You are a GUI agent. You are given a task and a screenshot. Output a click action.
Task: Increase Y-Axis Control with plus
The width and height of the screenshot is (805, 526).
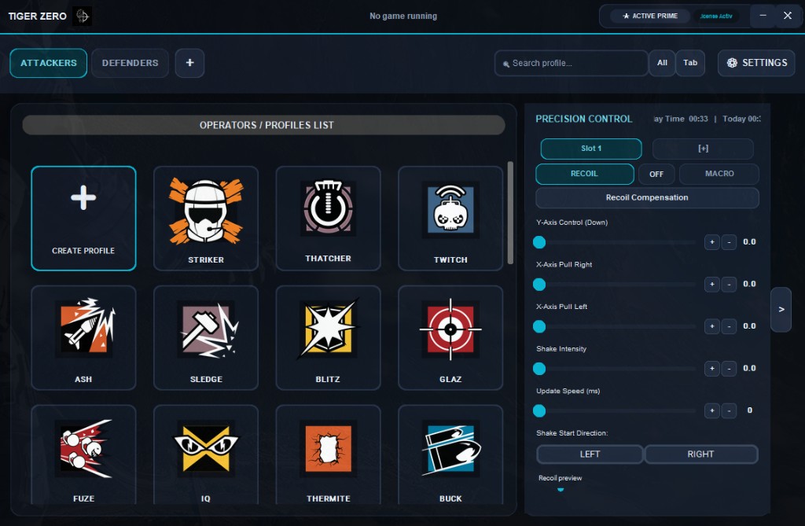coord(711,242)
